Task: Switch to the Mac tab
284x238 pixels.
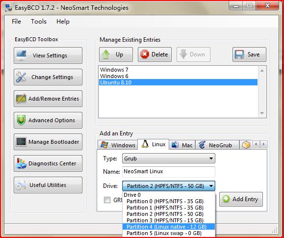Action: [182, 145]
